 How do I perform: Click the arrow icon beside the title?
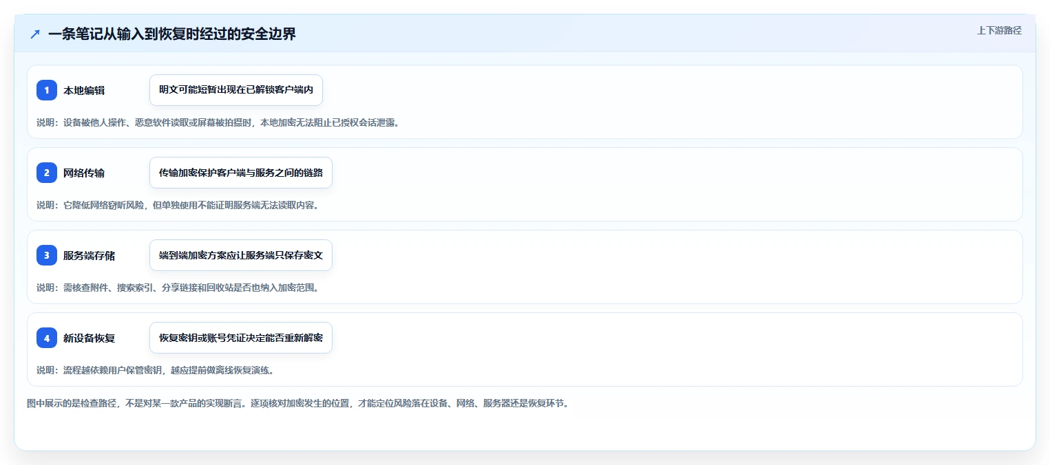point(35,34)
